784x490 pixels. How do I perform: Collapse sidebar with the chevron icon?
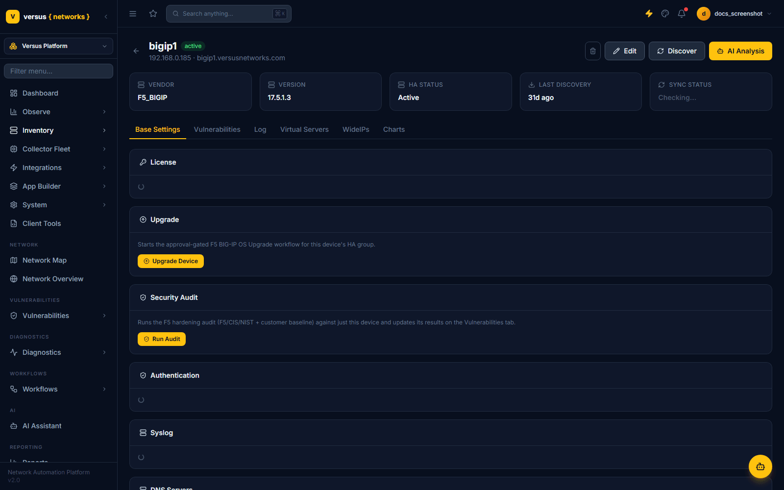click(x=106, y=17)
